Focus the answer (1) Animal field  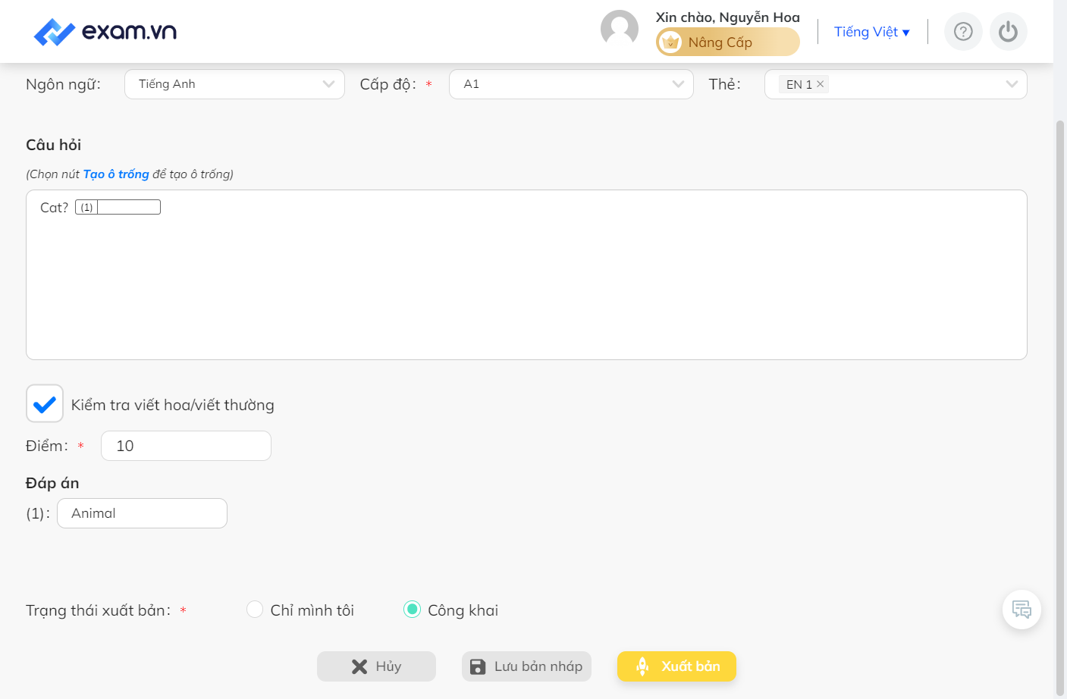click(x=142, y=513)
